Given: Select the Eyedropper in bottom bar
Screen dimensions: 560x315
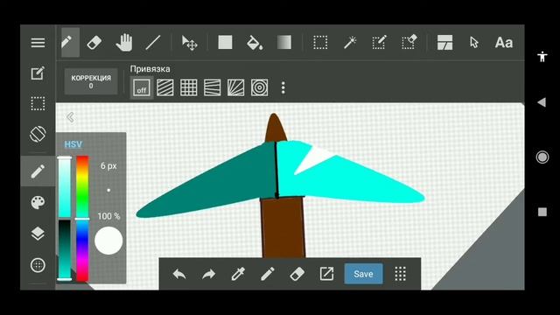Looking at the screenshot, I should (x=238, y=274).
